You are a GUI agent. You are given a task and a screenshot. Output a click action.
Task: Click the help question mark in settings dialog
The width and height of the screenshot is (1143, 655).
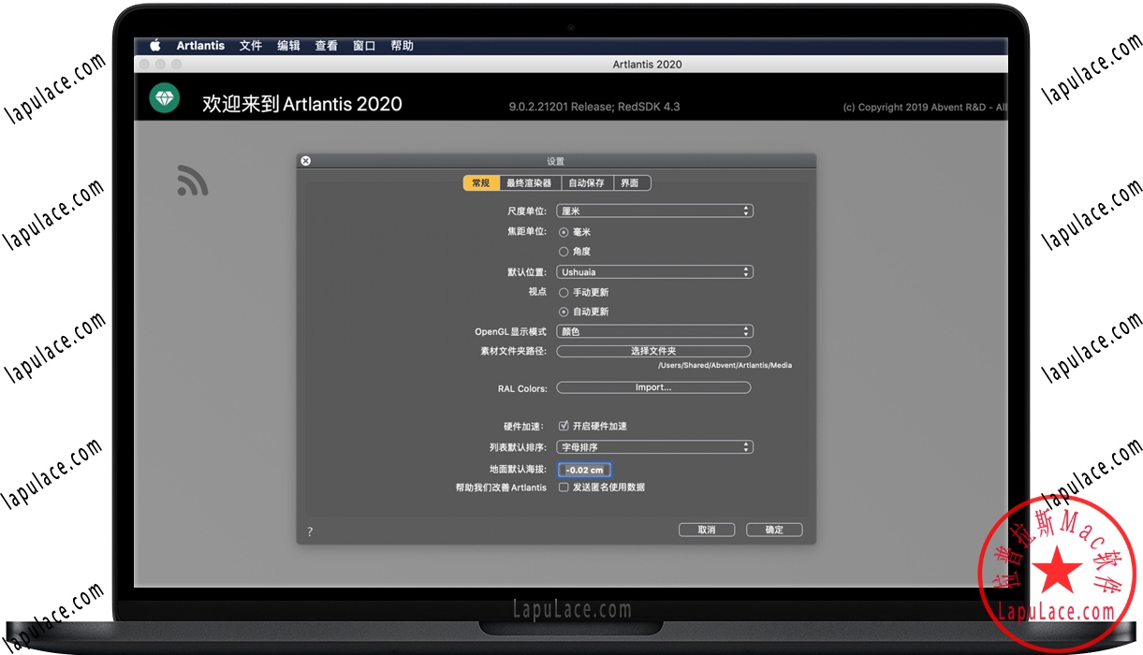tap(309, 531)
